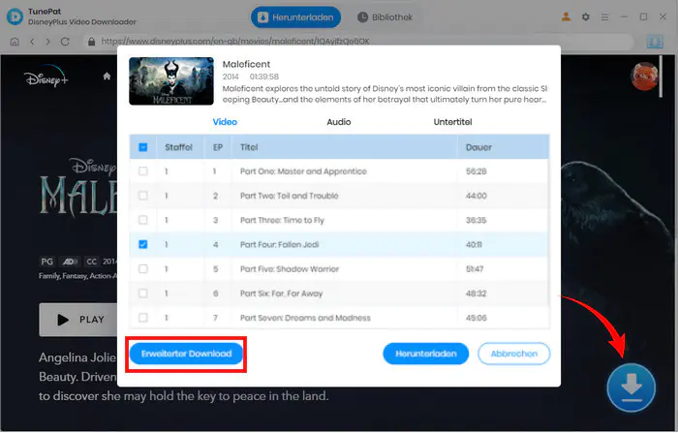
Task: Open settings via the gear icon
Action: [x=585, y=16]
